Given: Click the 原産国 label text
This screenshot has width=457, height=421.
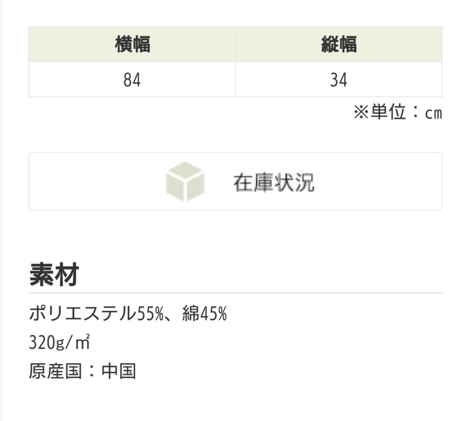Looking at the screenshot, I should point(55,371).
